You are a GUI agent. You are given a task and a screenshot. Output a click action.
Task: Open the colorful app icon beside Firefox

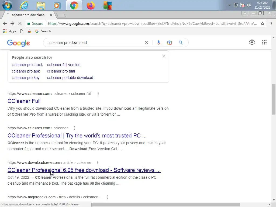coord(107,6)
